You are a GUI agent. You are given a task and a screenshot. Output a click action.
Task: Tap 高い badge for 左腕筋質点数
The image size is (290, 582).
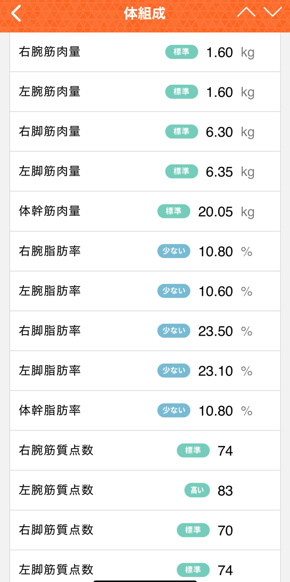pos(197,490)
